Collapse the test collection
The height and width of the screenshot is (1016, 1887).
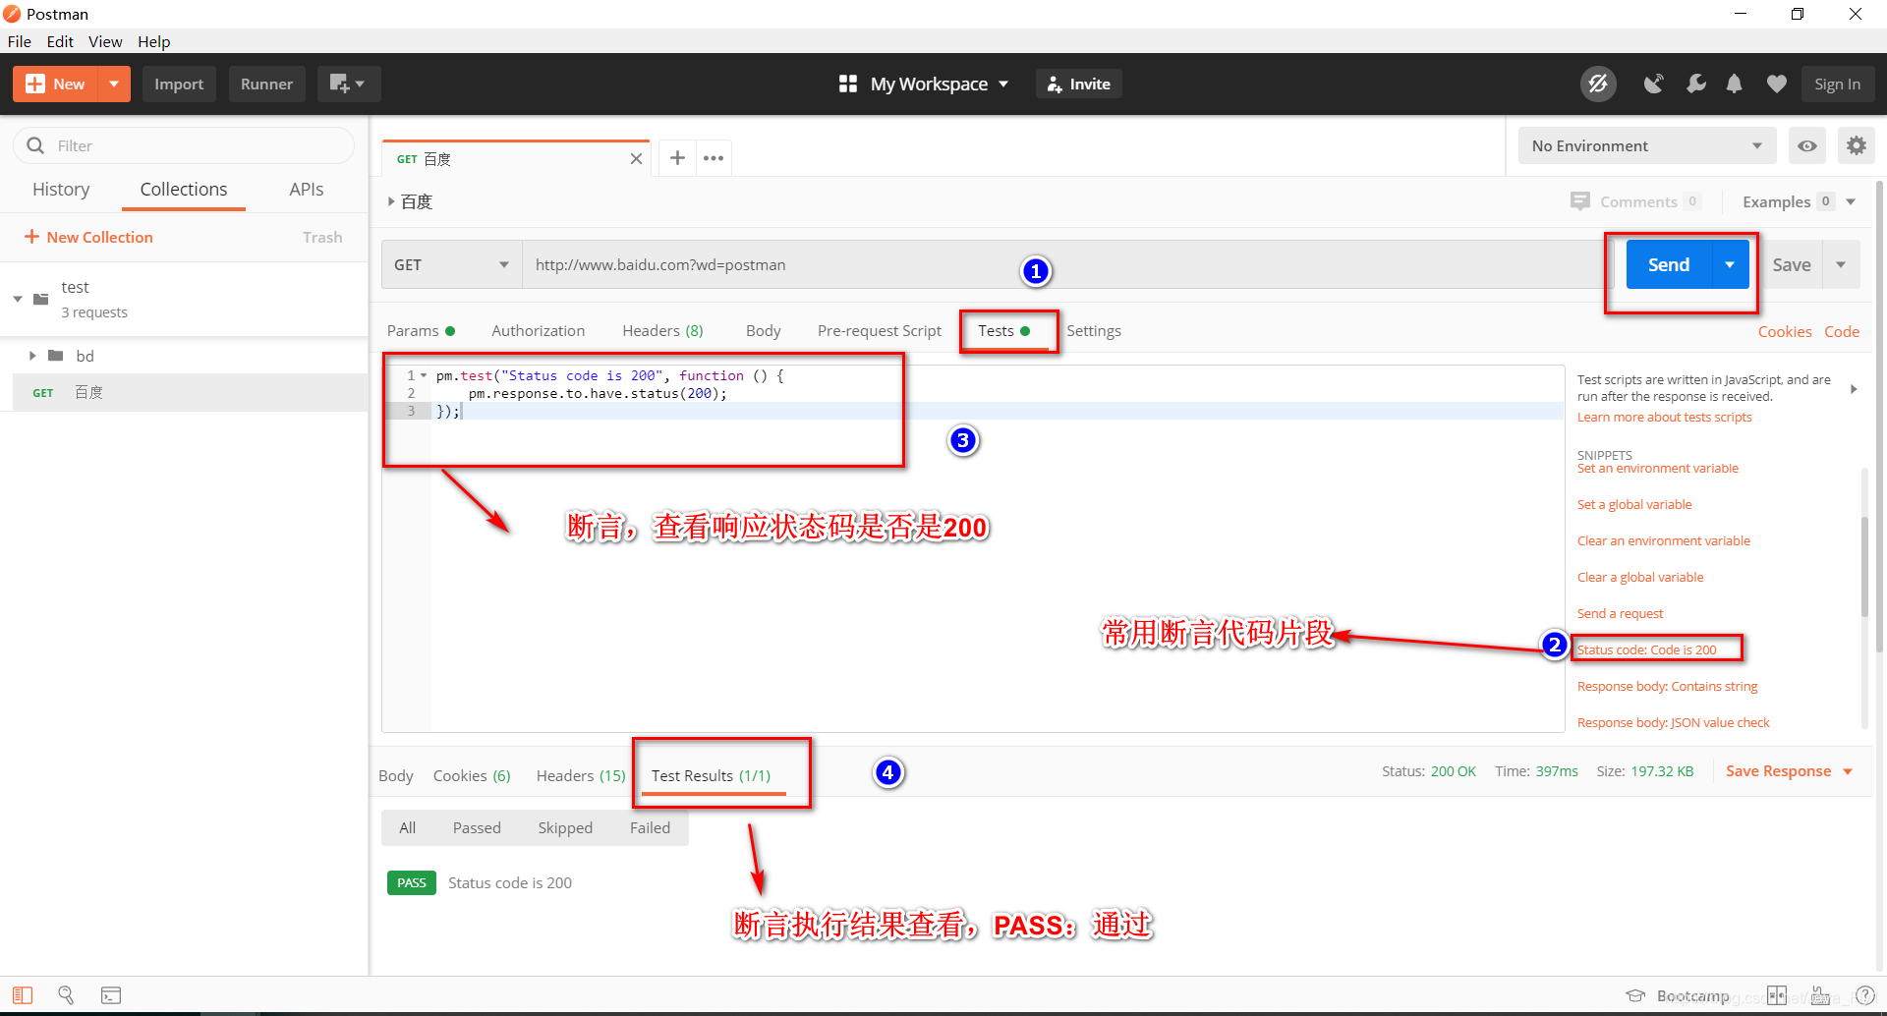(18, 299)
